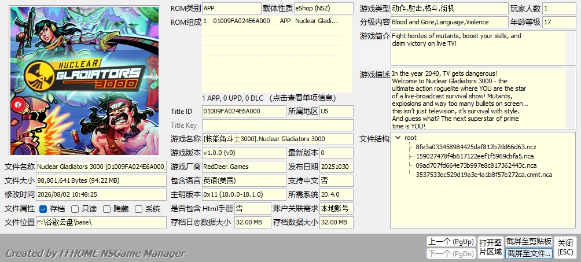The width and height of the screenshot is (581, 262).
Task: Click the 文件位置 path field
Action: coord(101,222)
